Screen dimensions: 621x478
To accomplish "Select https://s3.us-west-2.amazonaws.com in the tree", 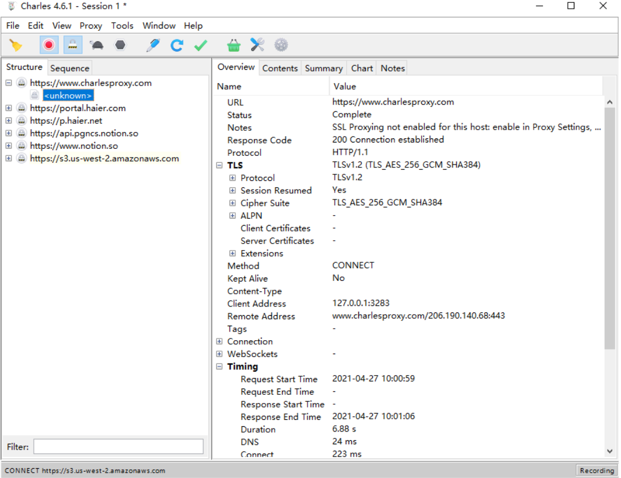I will point(104,158).
